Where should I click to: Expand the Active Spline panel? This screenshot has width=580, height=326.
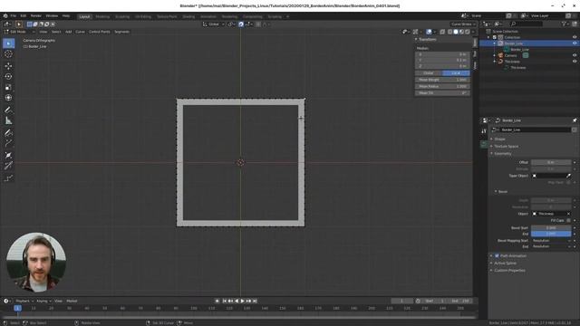(506, 264)
